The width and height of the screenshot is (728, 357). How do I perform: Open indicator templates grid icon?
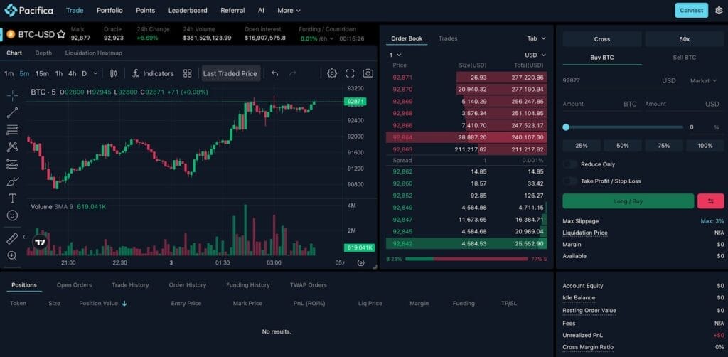[188, 73]
